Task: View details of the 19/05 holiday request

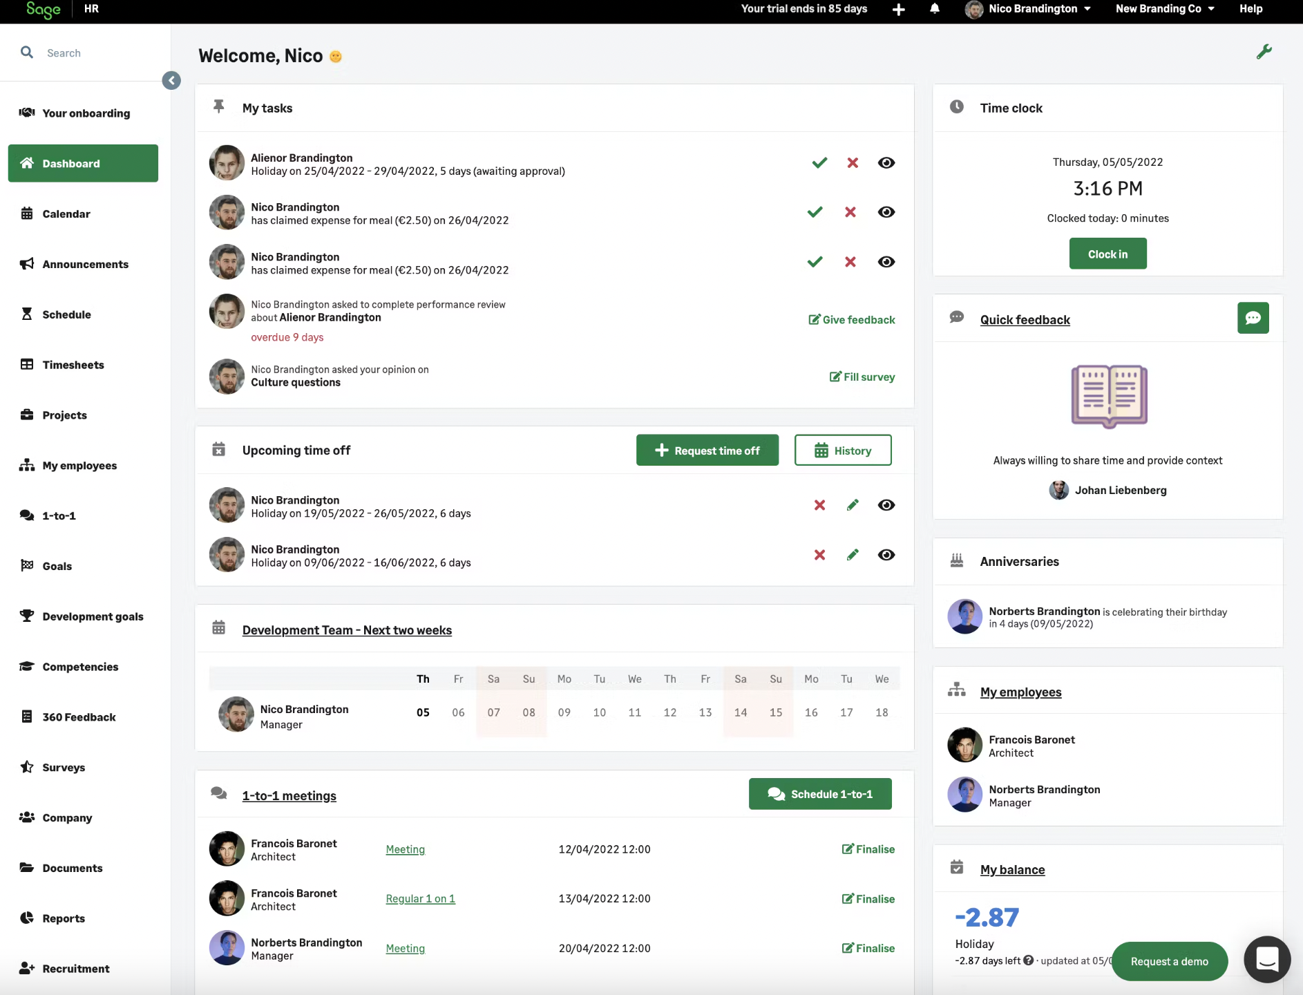Action: tap(886, 505)
